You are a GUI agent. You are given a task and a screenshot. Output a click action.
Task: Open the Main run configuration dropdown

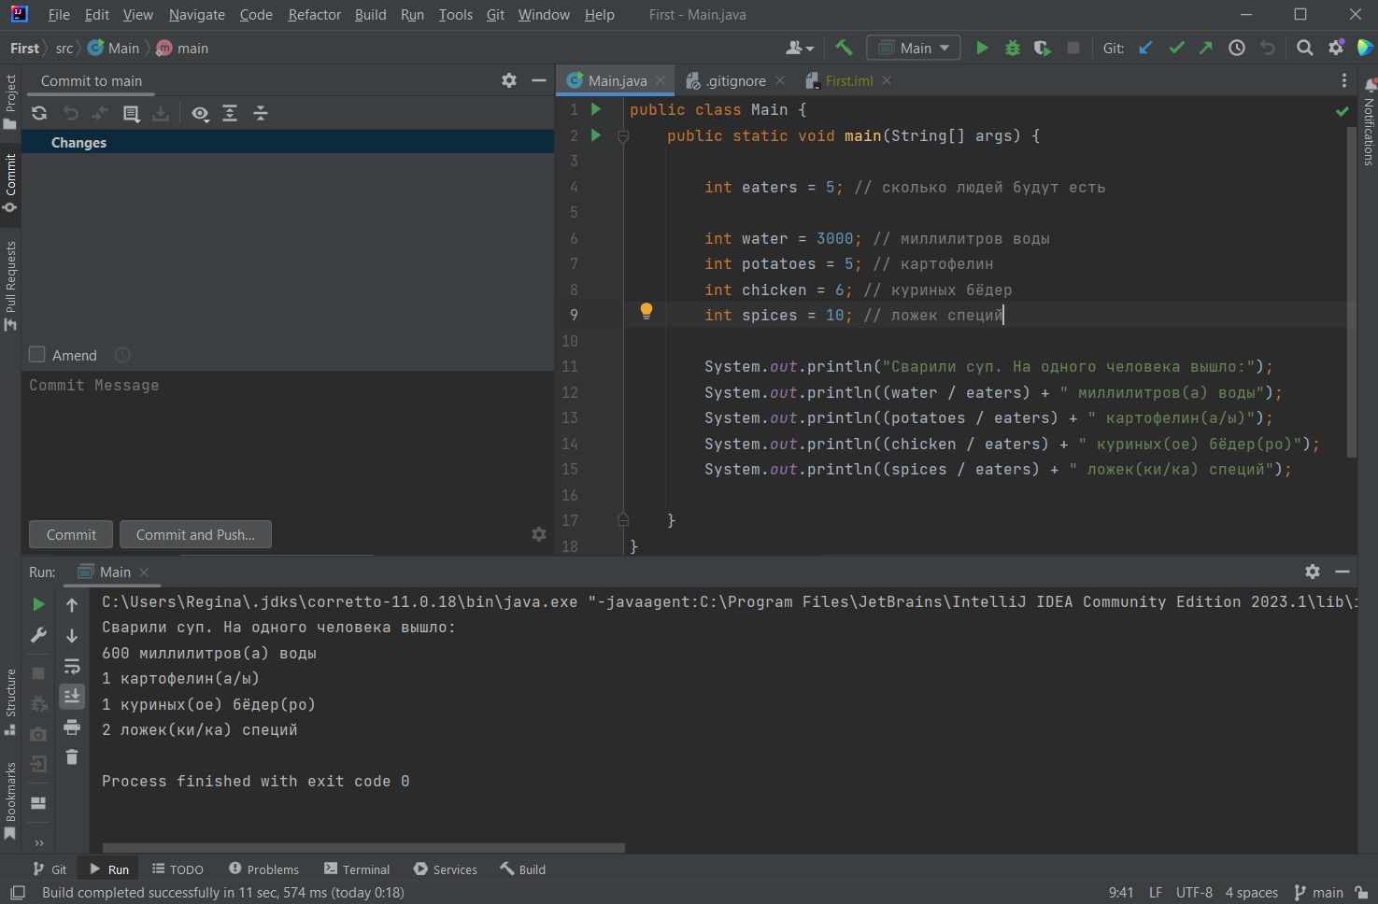tap(913, 47)
